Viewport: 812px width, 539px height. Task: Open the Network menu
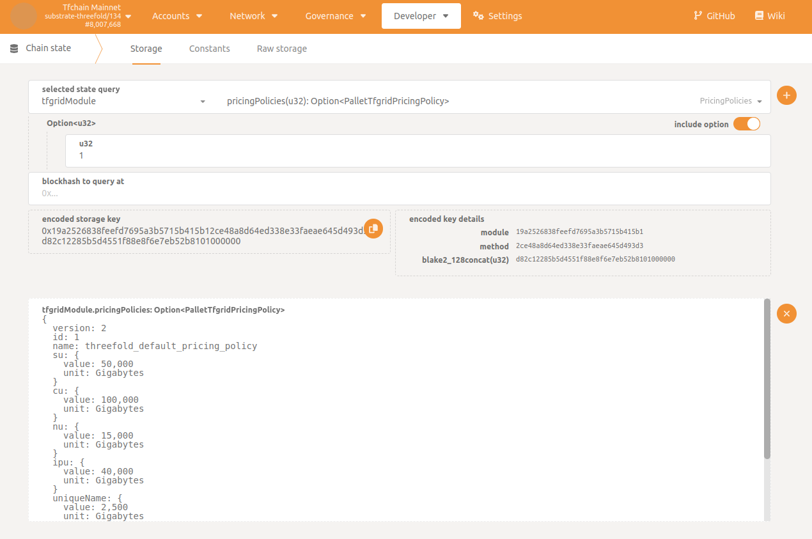point(253,16)
